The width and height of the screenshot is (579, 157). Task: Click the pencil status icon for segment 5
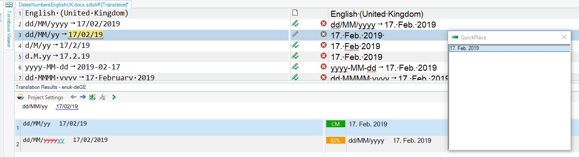point(295,56)
